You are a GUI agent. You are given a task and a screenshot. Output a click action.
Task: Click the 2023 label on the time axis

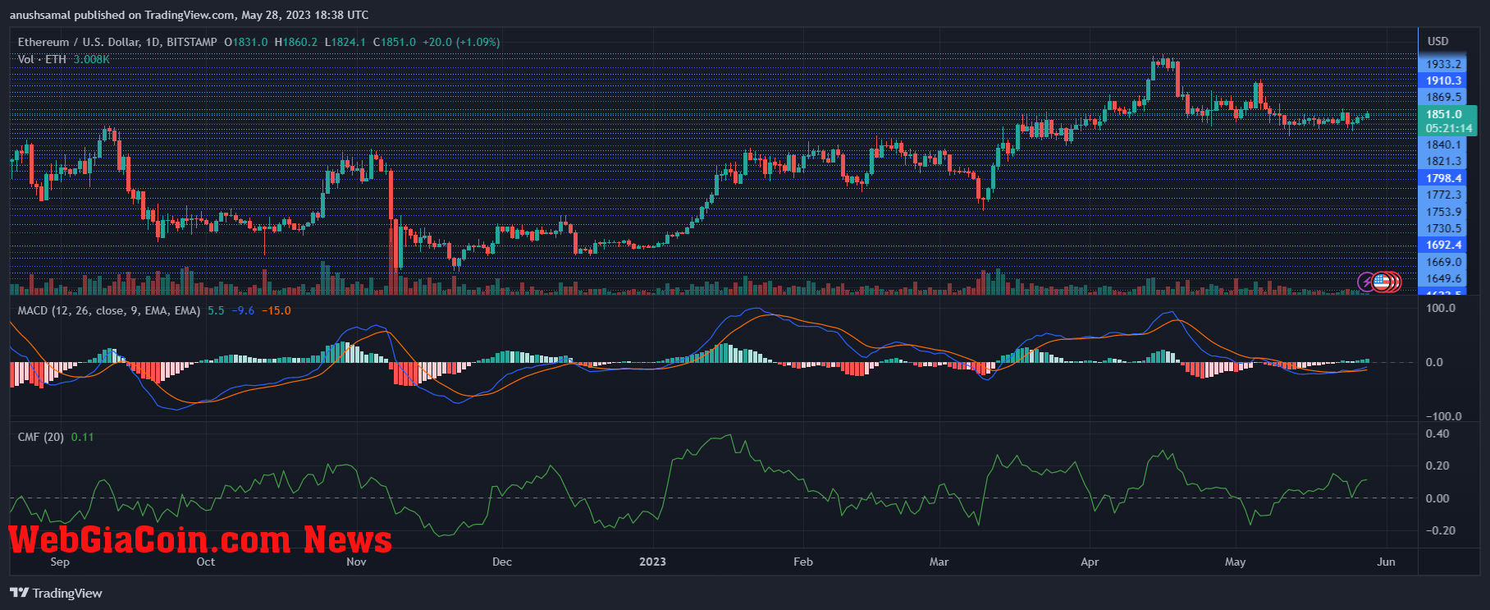(x=653, y=562)
